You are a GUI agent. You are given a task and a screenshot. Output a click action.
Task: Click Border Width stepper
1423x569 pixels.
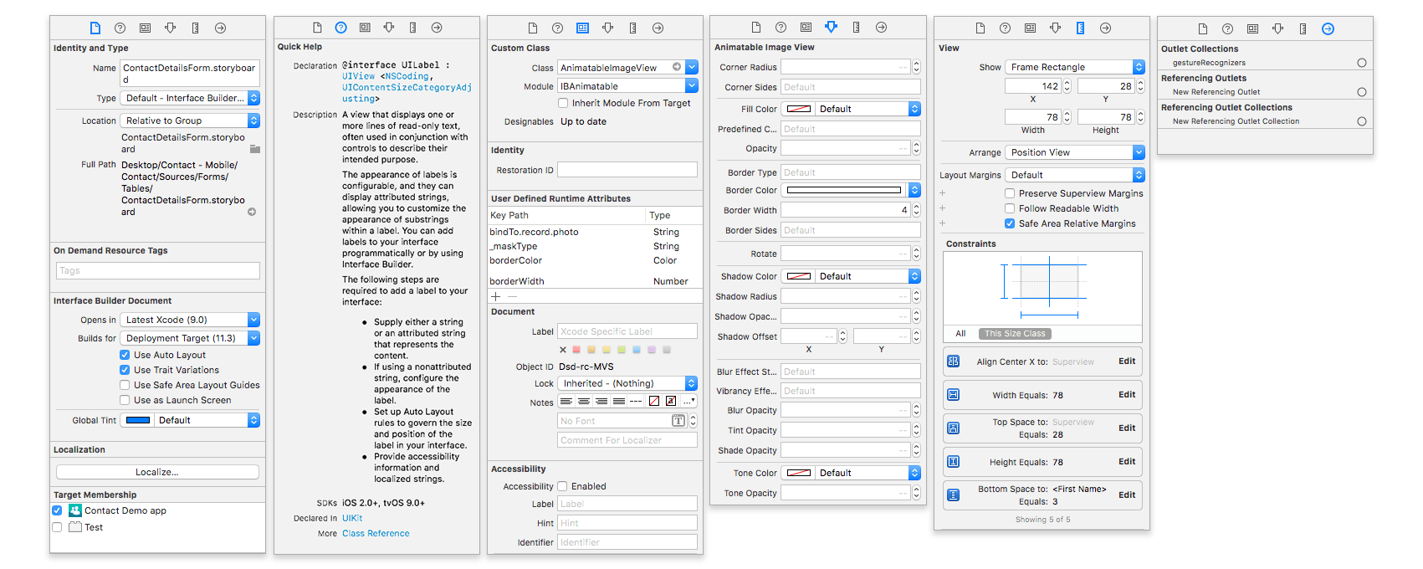point(917,210)
